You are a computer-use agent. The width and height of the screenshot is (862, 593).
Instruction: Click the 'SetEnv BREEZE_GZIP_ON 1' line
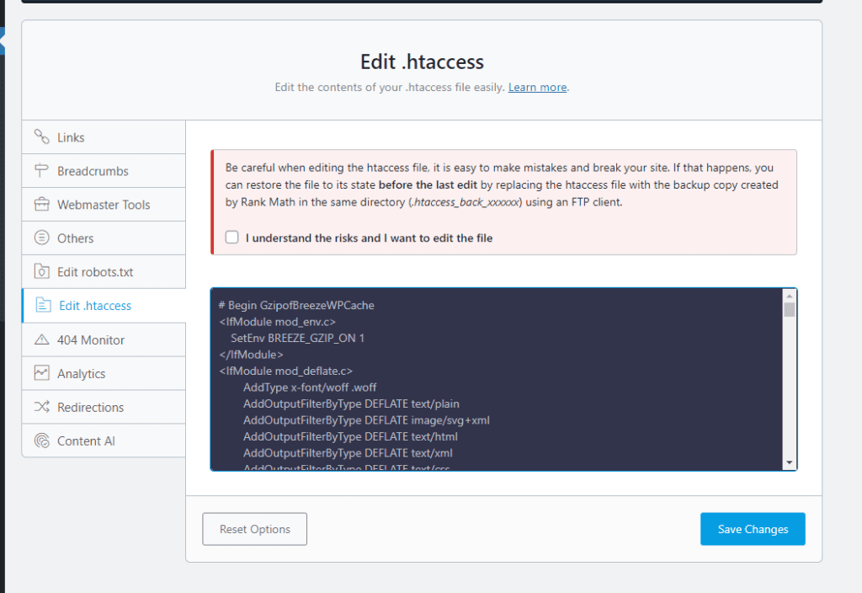tap(297, 339)
